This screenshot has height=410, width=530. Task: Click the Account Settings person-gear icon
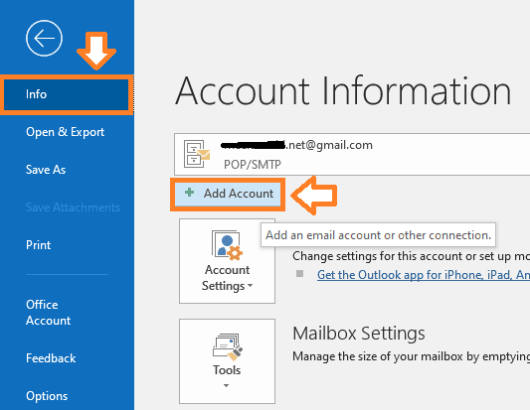(227, 245)
